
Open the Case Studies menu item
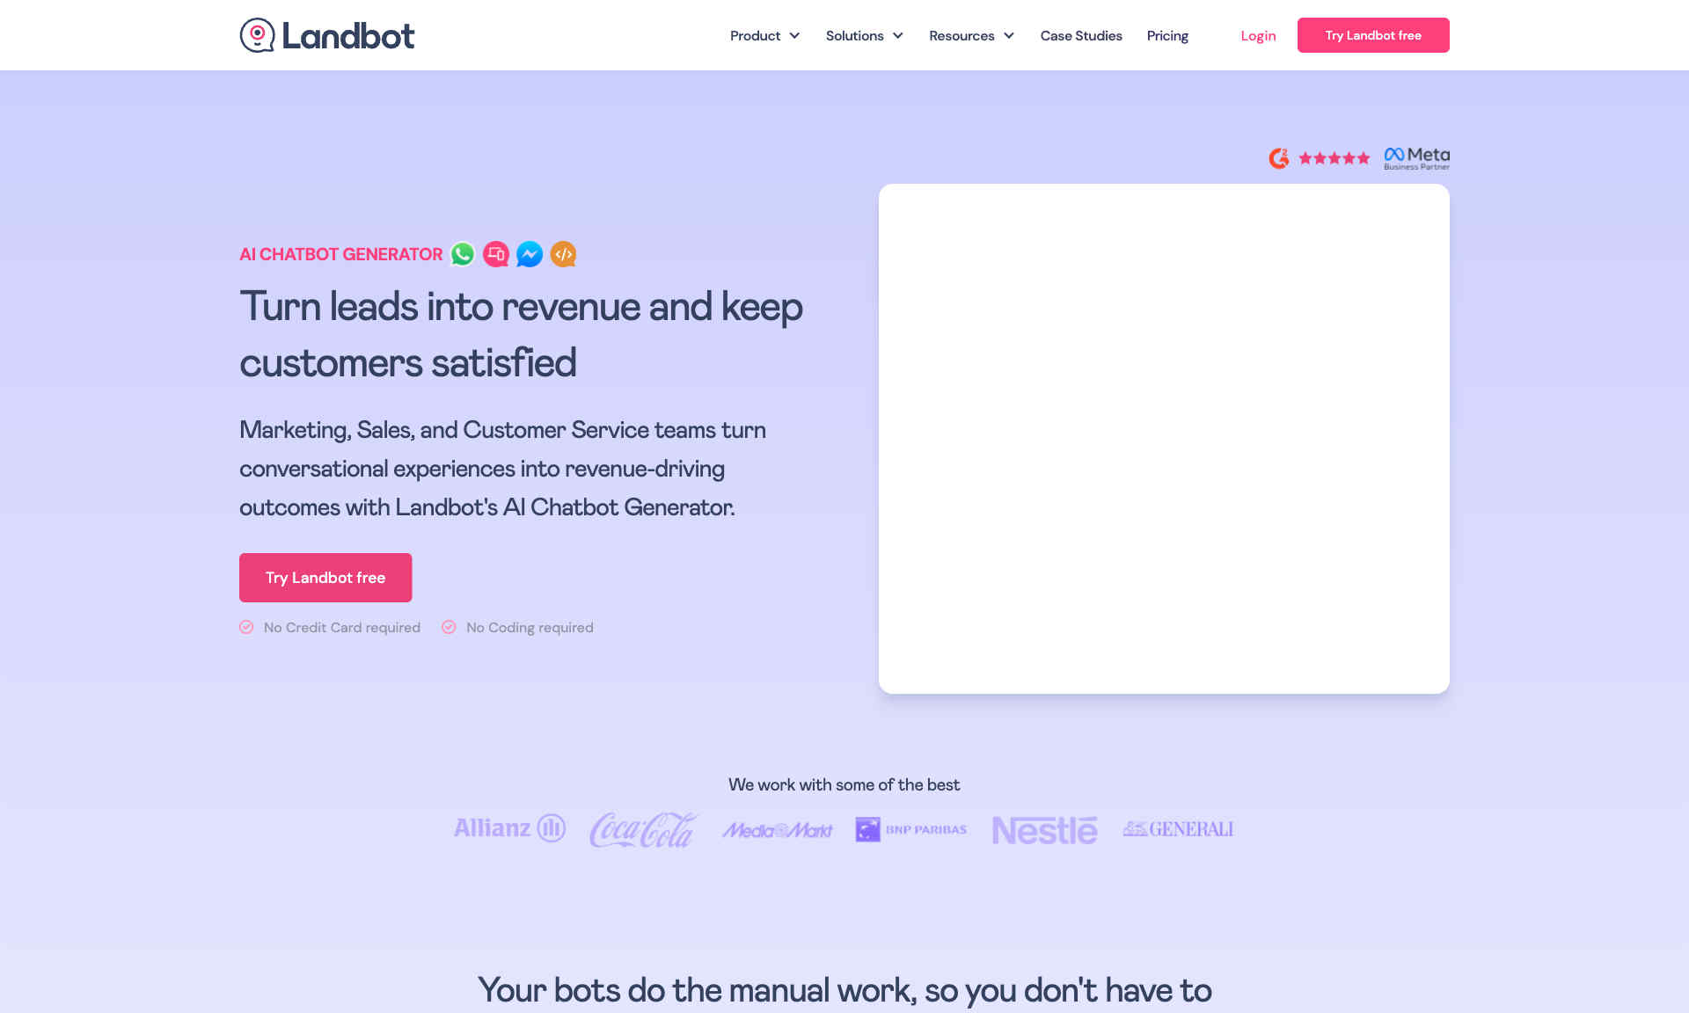[1081, 35]
